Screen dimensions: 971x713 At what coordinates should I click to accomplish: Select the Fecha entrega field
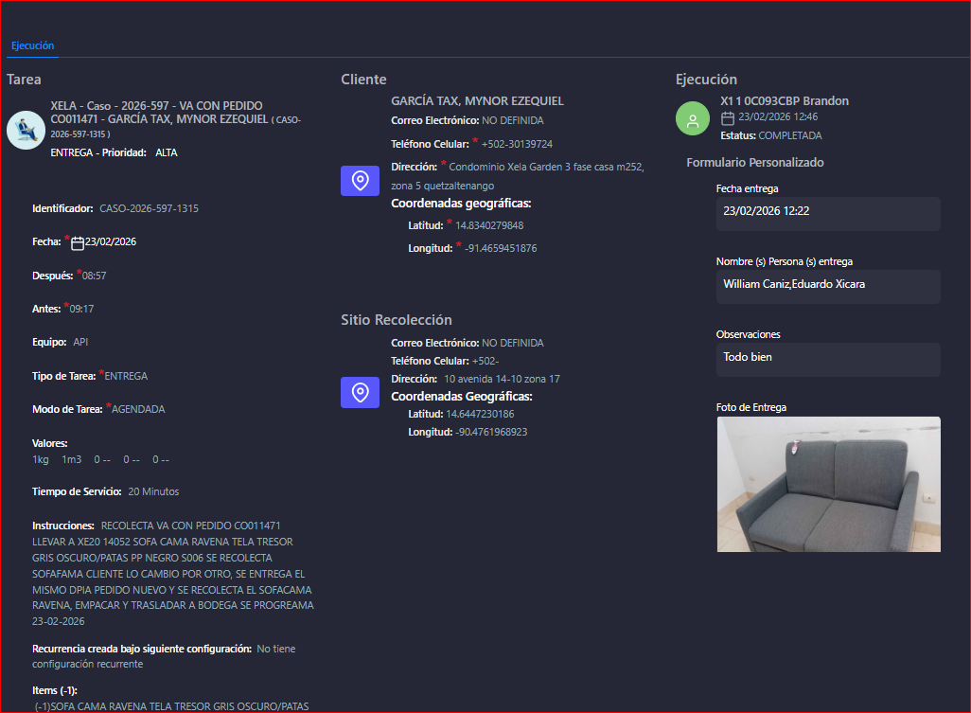click(x=827, y=212)
